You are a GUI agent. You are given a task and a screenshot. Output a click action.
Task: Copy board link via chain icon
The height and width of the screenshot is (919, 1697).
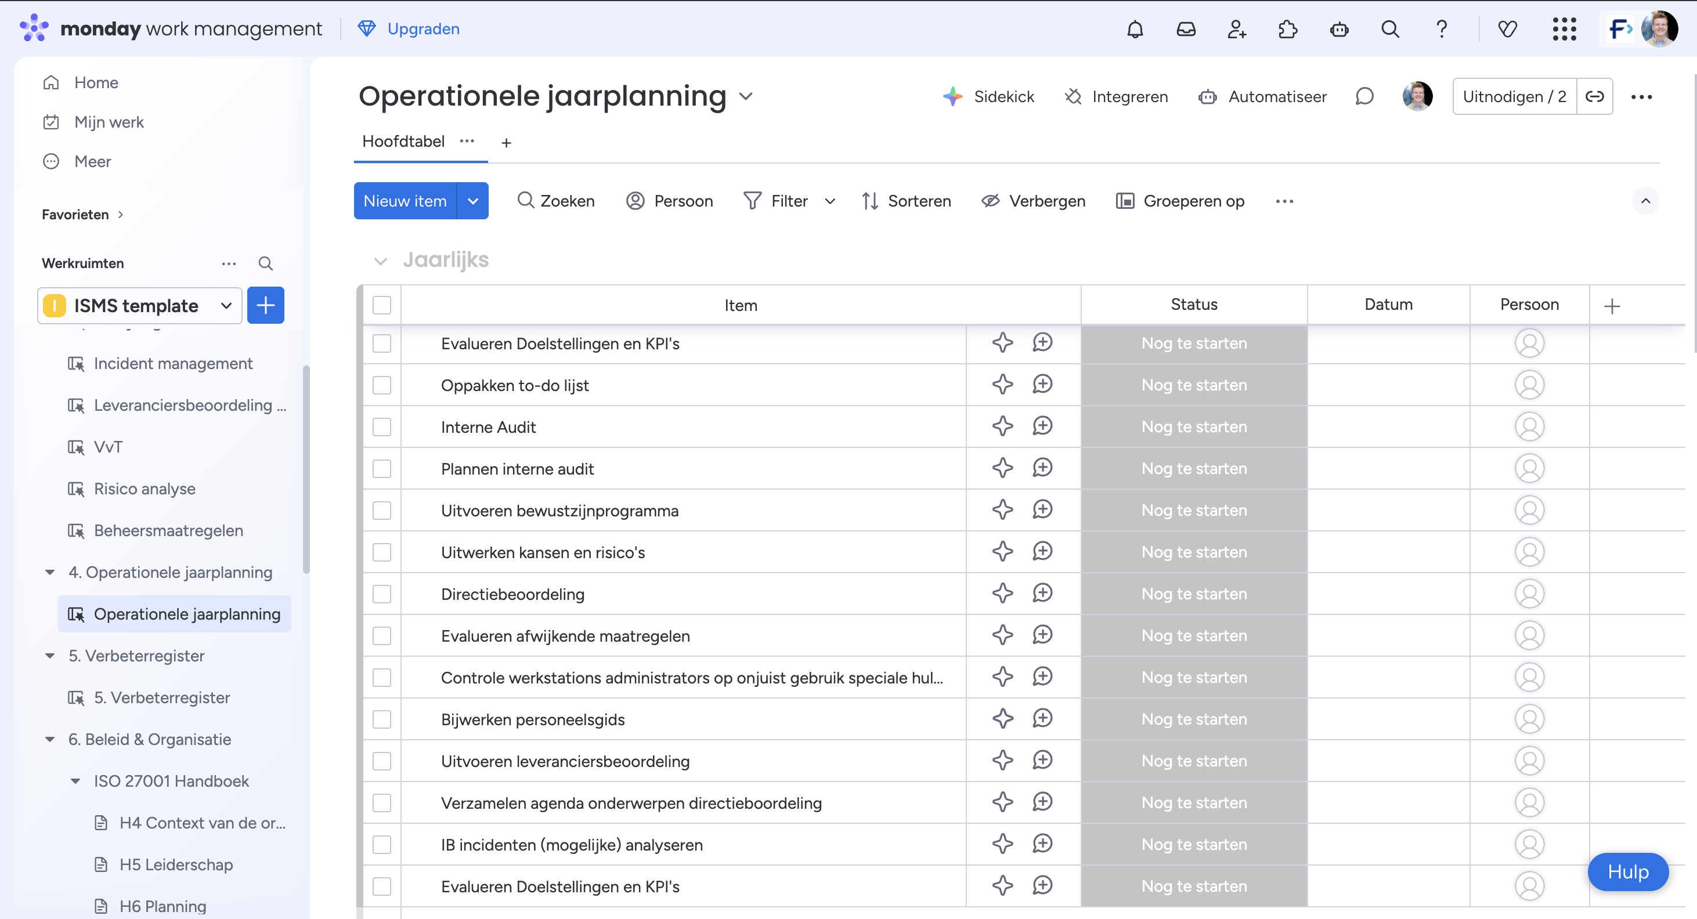[1594, 97]
